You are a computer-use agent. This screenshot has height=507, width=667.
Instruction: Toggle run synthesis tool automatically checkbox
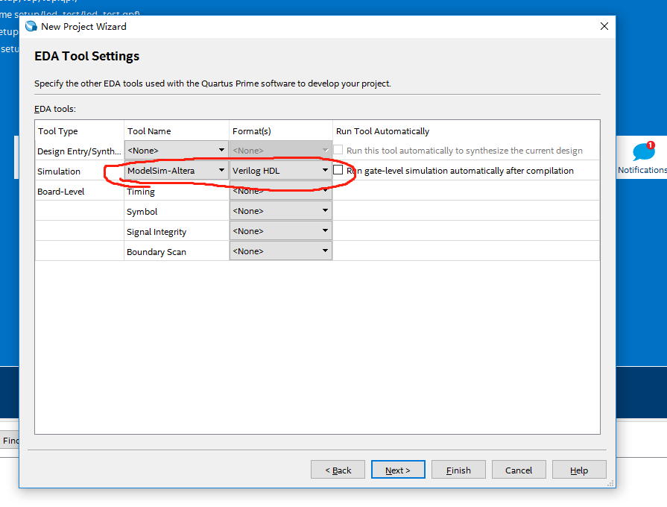tap(338, 150)
